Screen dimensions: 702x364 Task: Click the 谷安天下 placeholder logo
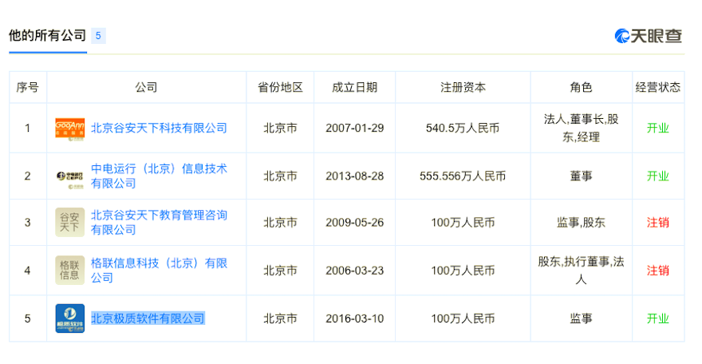[70, 222]
